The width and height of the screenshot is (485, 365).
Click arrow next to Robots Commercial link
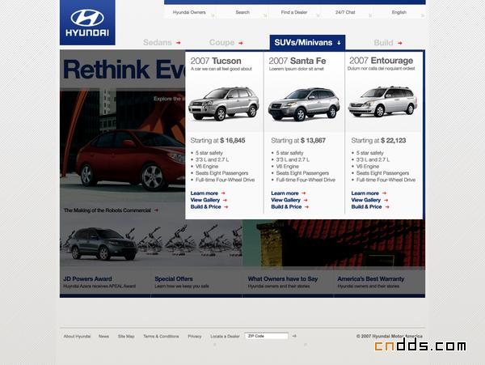(156, 210)
